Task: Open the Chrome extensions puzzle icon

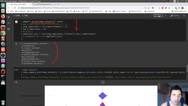Action: point(179,8)
